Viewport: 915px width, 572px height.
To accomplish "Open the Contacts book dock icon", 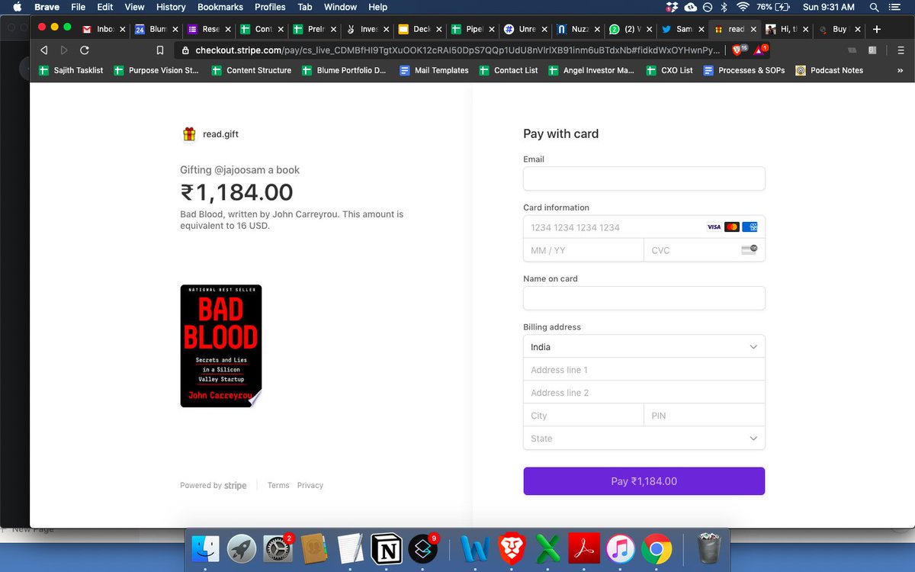I will [314, 548].
